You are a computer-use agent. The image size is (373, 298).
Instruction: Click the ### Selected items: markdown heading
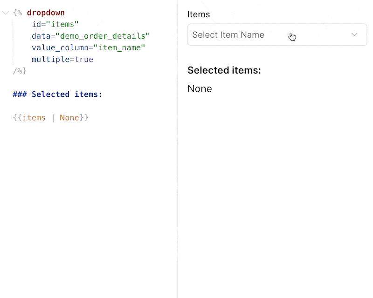pos(57,94)
